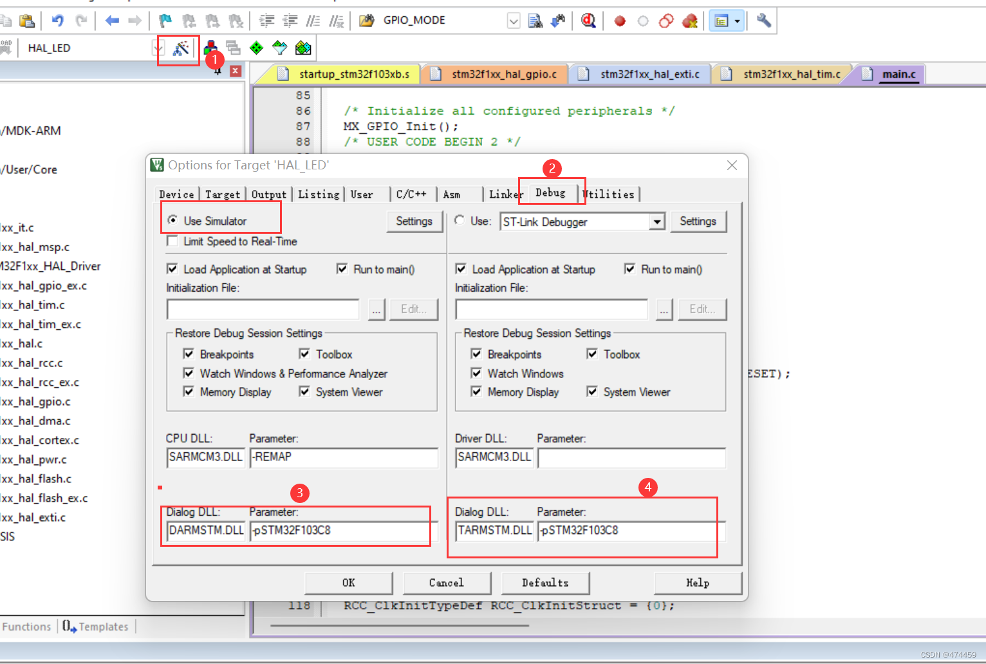This screenshot has width=986, height=664.
Task: Insert a breakpoint with the red dot icon
Action: tap(620, 21)
